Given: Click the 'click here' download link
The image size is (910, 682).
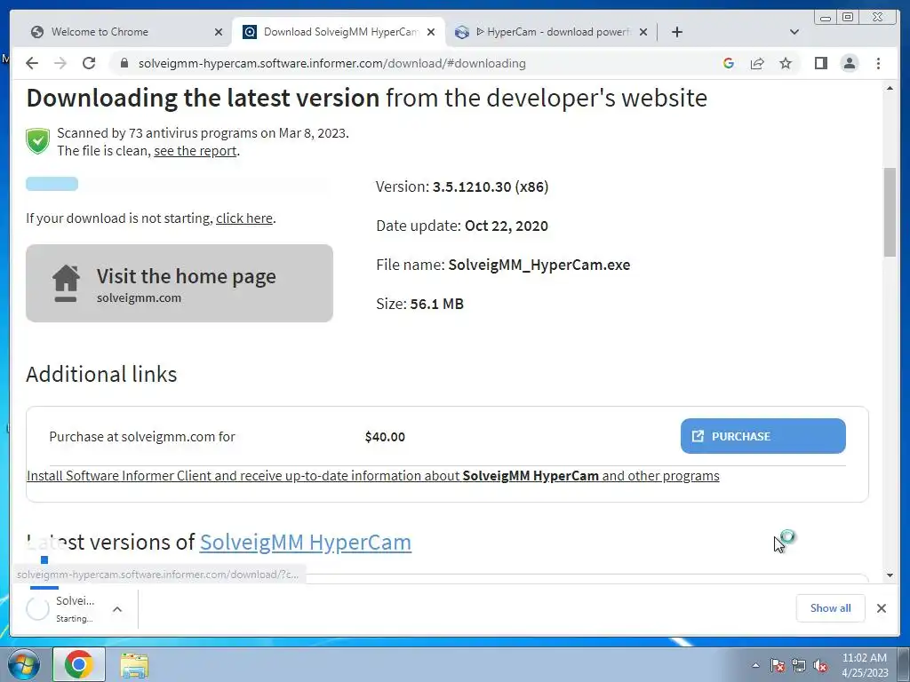Looking at the screenshot, I should [x=244, y=218].
